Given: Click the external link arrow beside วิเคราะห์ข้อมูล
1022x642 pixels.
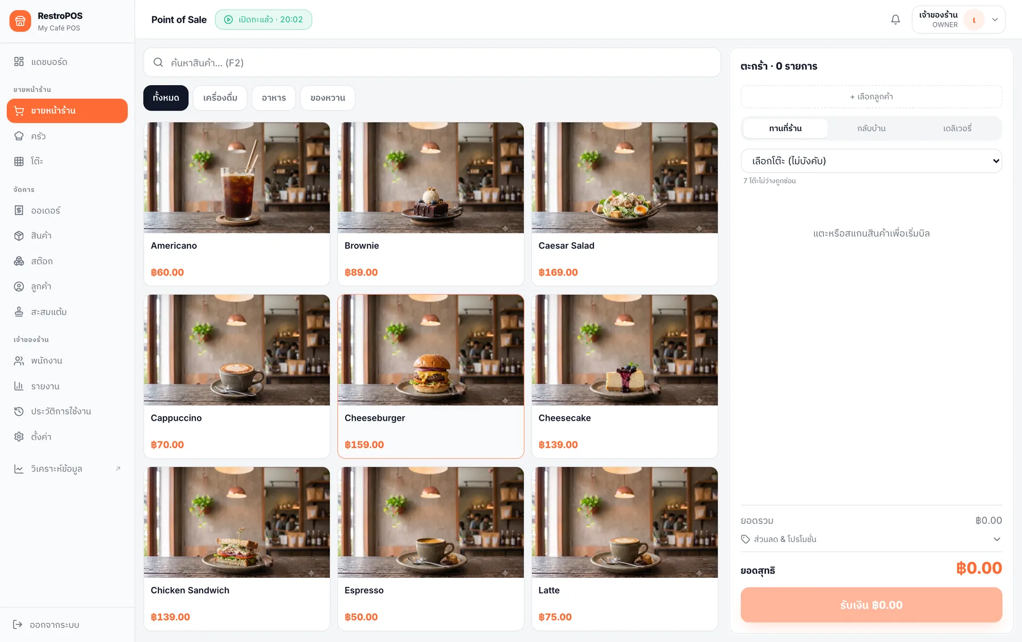Looking at the screenshot, I should [118, 468].
